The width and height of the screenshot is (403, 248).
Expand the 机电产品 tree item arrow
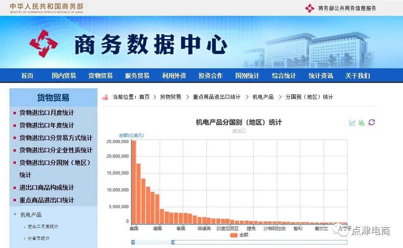pos(15,214)
